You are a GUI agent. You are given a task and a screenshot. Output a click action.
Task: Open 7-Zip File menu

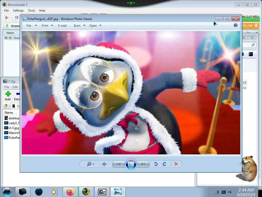pos(6,87)
